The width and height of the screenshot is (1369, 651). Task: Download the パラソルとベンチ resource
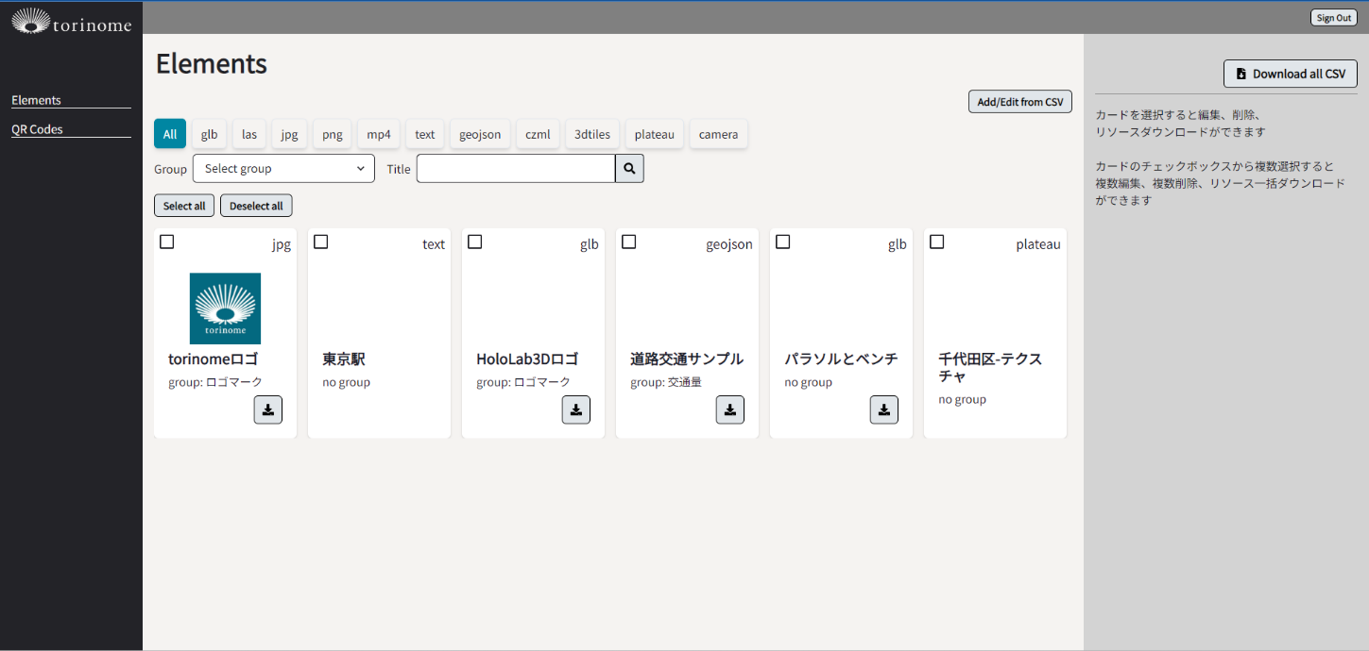pyautogui.click(x=883, y=409)
